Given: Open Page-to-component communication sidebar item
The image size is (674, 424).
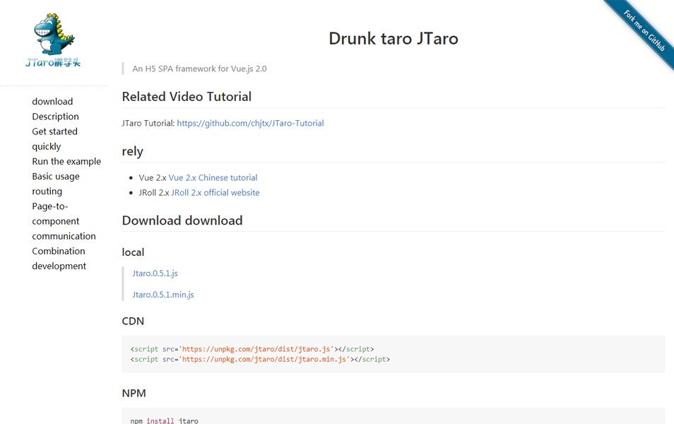Looking at the screenshot, I should pos(64,221).
